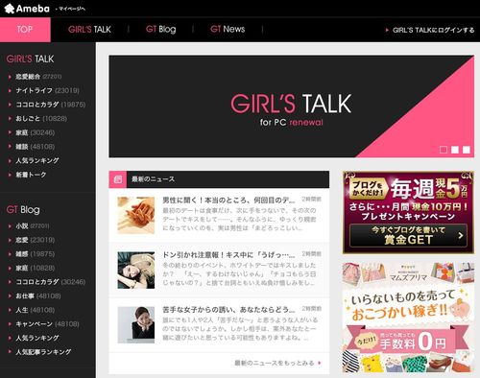Switch to the GIRL'S TALK tab
This screenshot has height=378, width=480.
pyautogui.click(x=89, y=30)
